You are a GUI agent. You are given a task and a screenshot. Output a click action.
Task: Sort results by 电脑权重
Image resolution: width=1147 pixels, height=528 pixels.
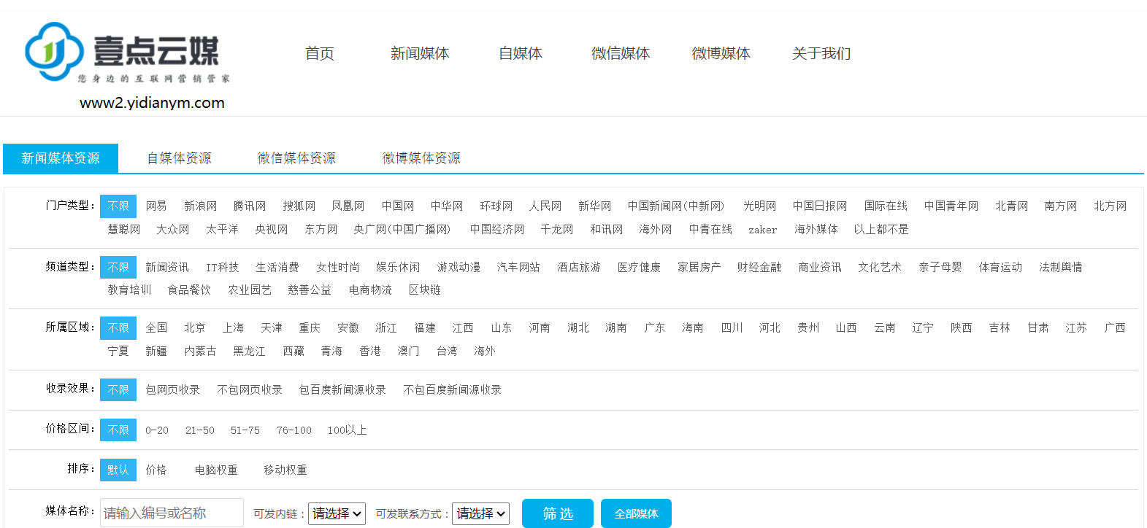coord(216,470)
